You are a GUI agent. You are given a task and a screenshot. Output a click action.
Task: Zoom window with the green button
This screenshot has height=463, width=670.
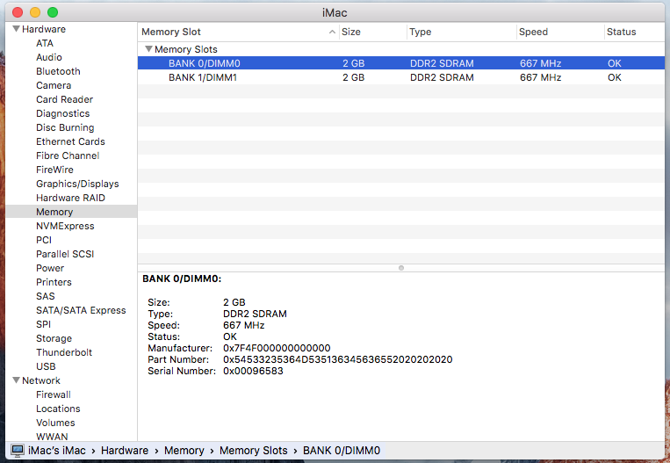pyautogui.click(x=53, y=12)
